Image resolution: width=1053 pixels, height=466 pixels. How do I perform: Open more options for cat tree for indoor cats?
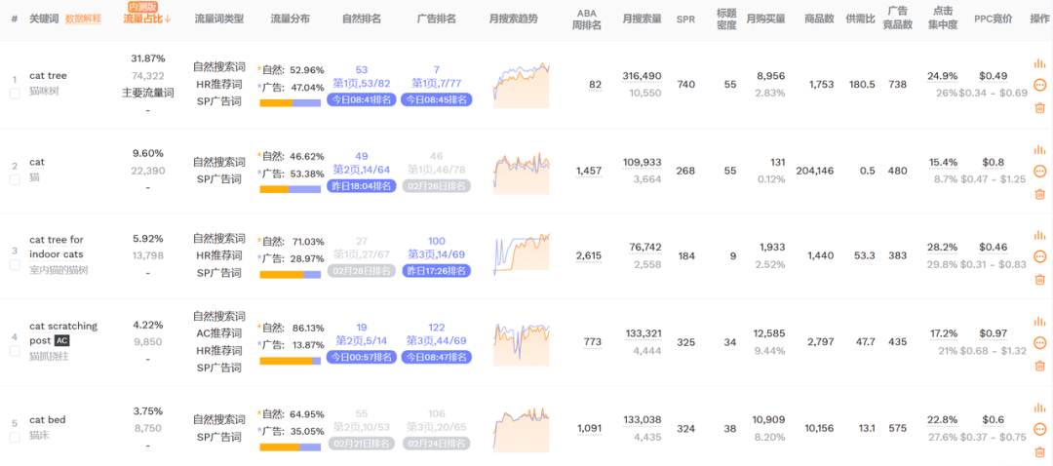tap(1039, 257)
